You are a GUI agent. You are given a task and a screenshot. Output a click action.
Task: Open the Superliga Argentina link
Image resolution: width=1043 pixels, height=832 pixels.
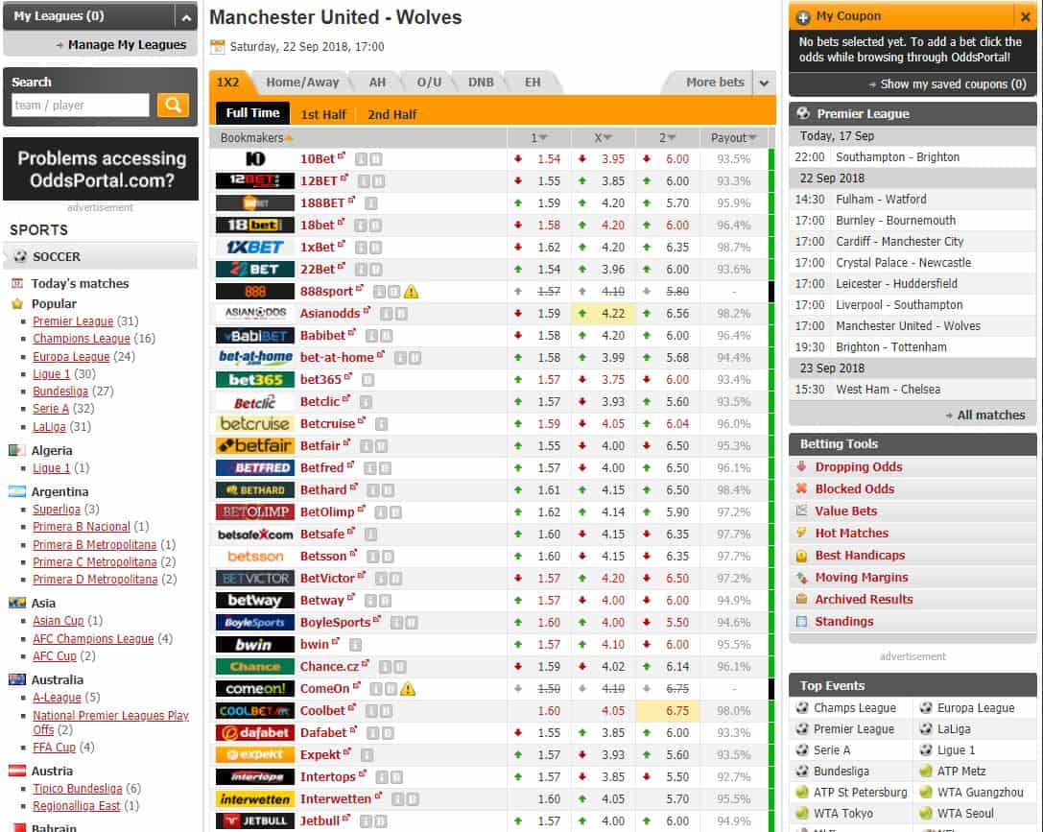[x=57, y=510]
